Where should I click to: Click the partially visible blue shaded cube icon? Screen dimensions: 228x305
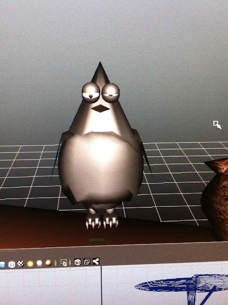tap(2, 265)
